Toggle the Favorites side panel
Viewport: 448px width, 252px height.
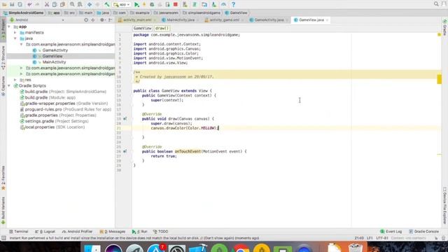[x=3, y=178]
